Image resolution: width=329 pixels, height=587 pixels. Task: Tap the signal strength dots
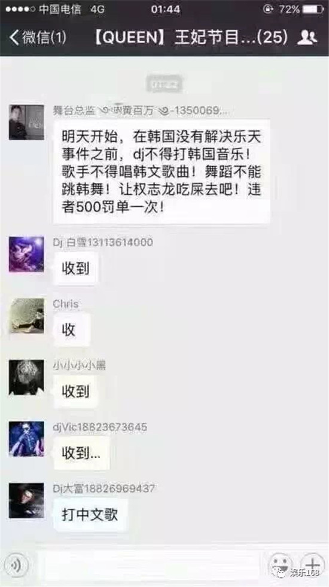[x=20, y=9]
